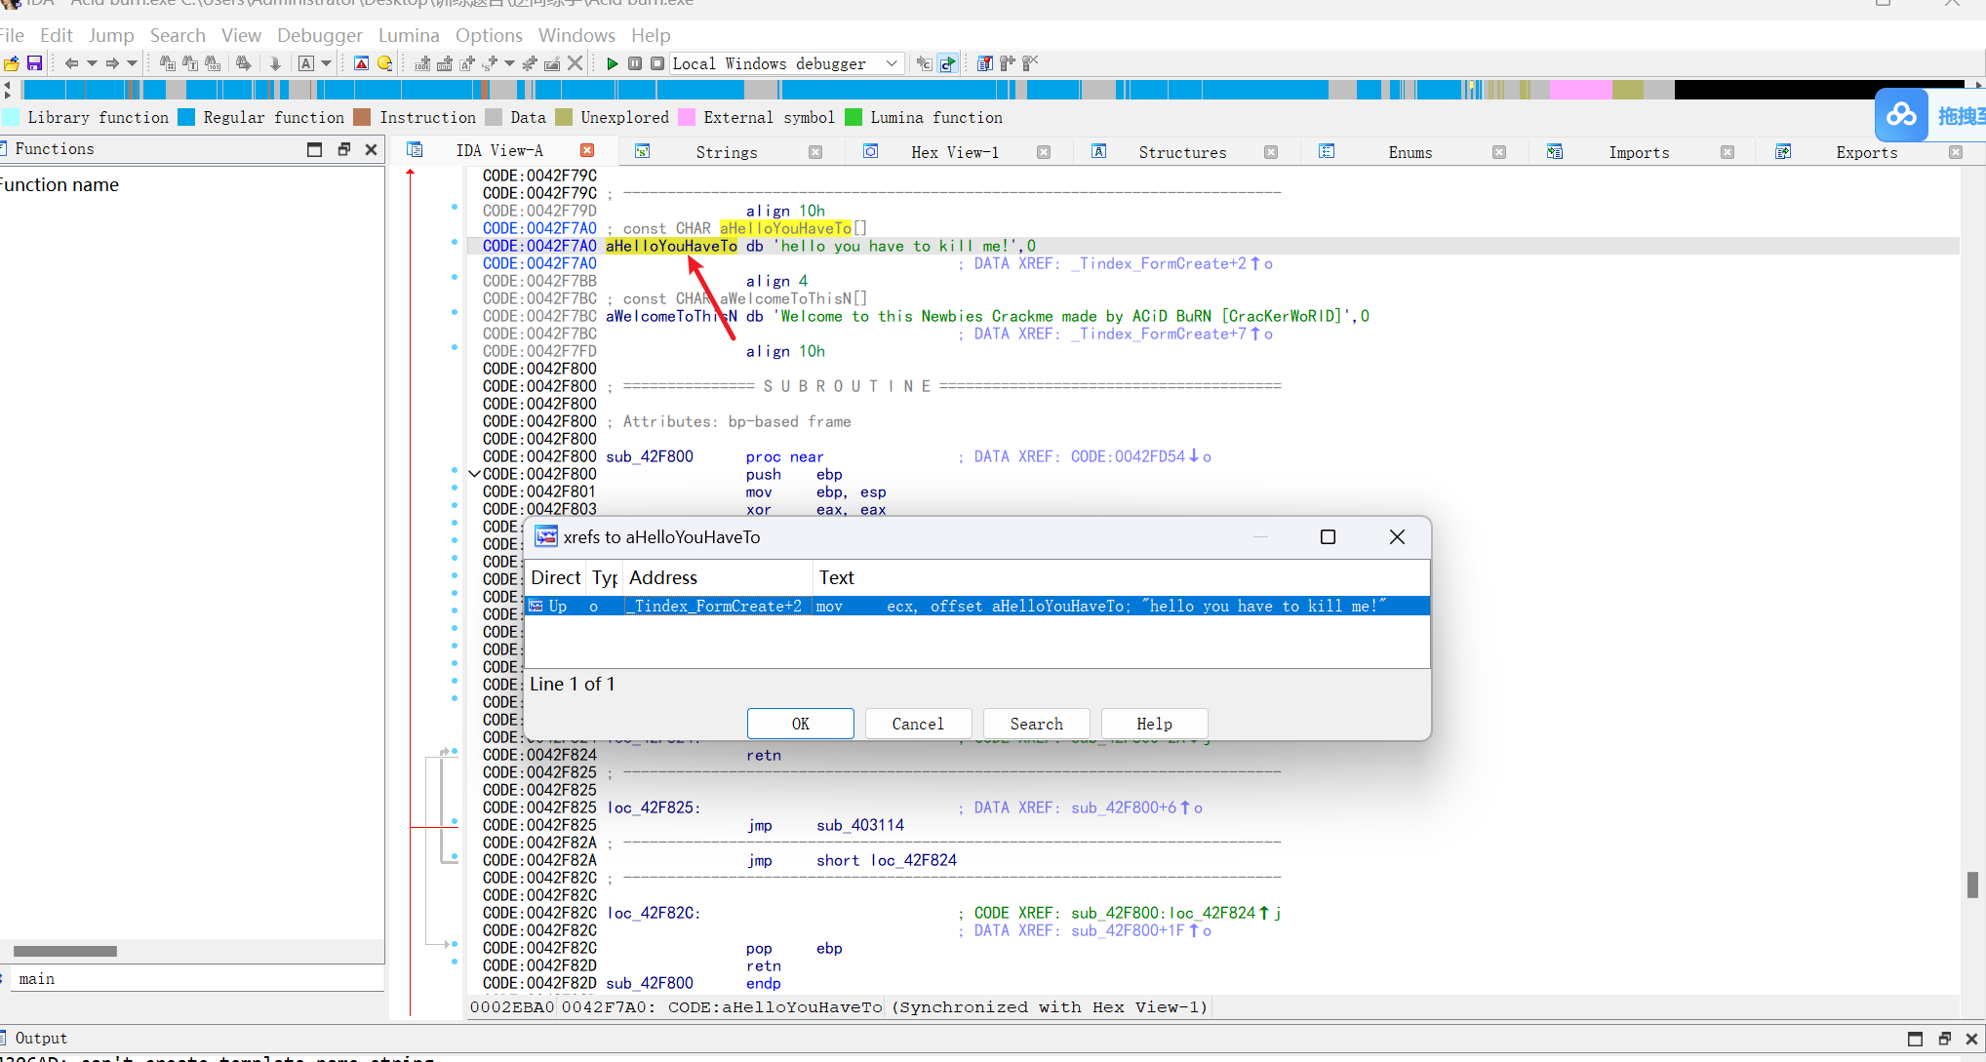
Task: Click the Stop process square icon
Action: (x=657, y=63)
